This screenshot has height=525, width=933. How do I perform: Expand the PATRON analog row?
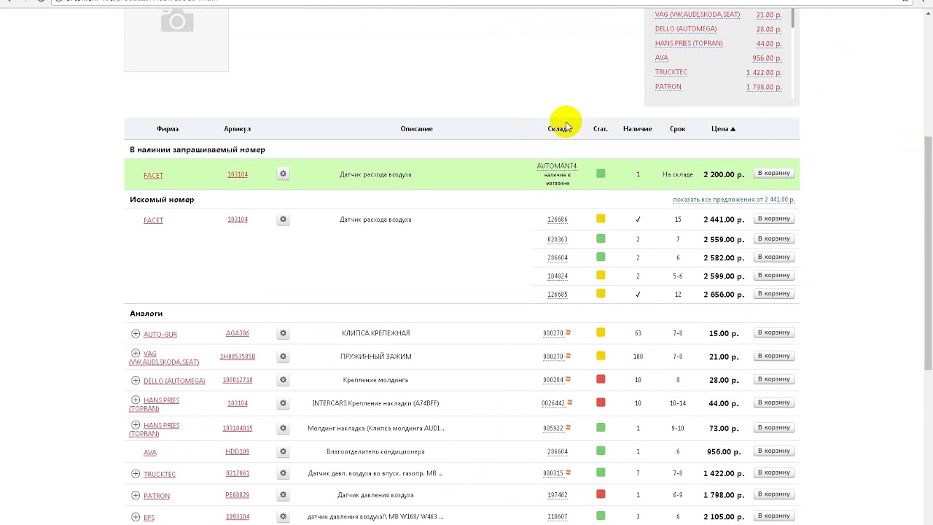(136, 495)
